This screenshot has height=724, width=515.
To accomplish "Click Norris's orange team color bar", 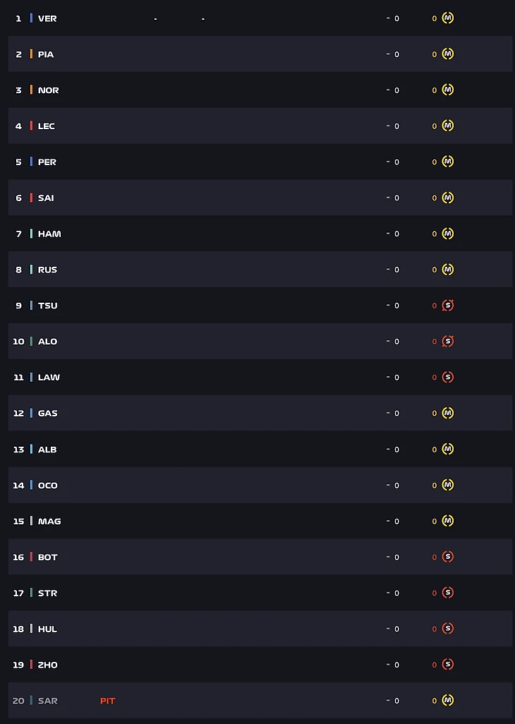I will pyautogui.click(x=31, y=90).
